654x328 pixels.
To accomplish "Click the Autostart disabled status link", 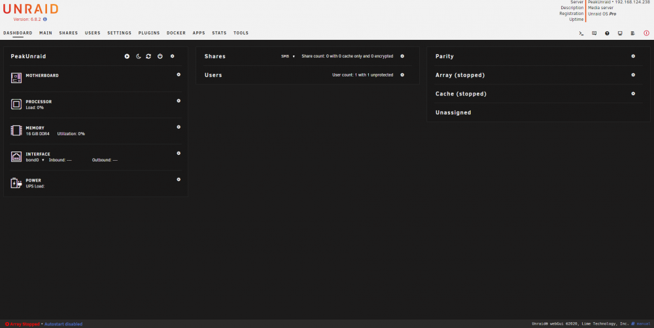I will coord(63,324).
